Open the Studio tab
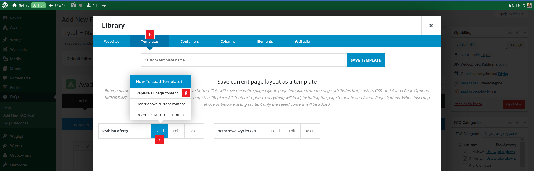The image size is (534, 171). click(x=302, y=41)
